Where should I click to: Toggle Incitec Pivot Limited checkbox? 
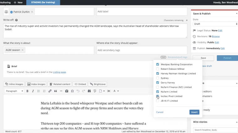[x=158, y=96]
